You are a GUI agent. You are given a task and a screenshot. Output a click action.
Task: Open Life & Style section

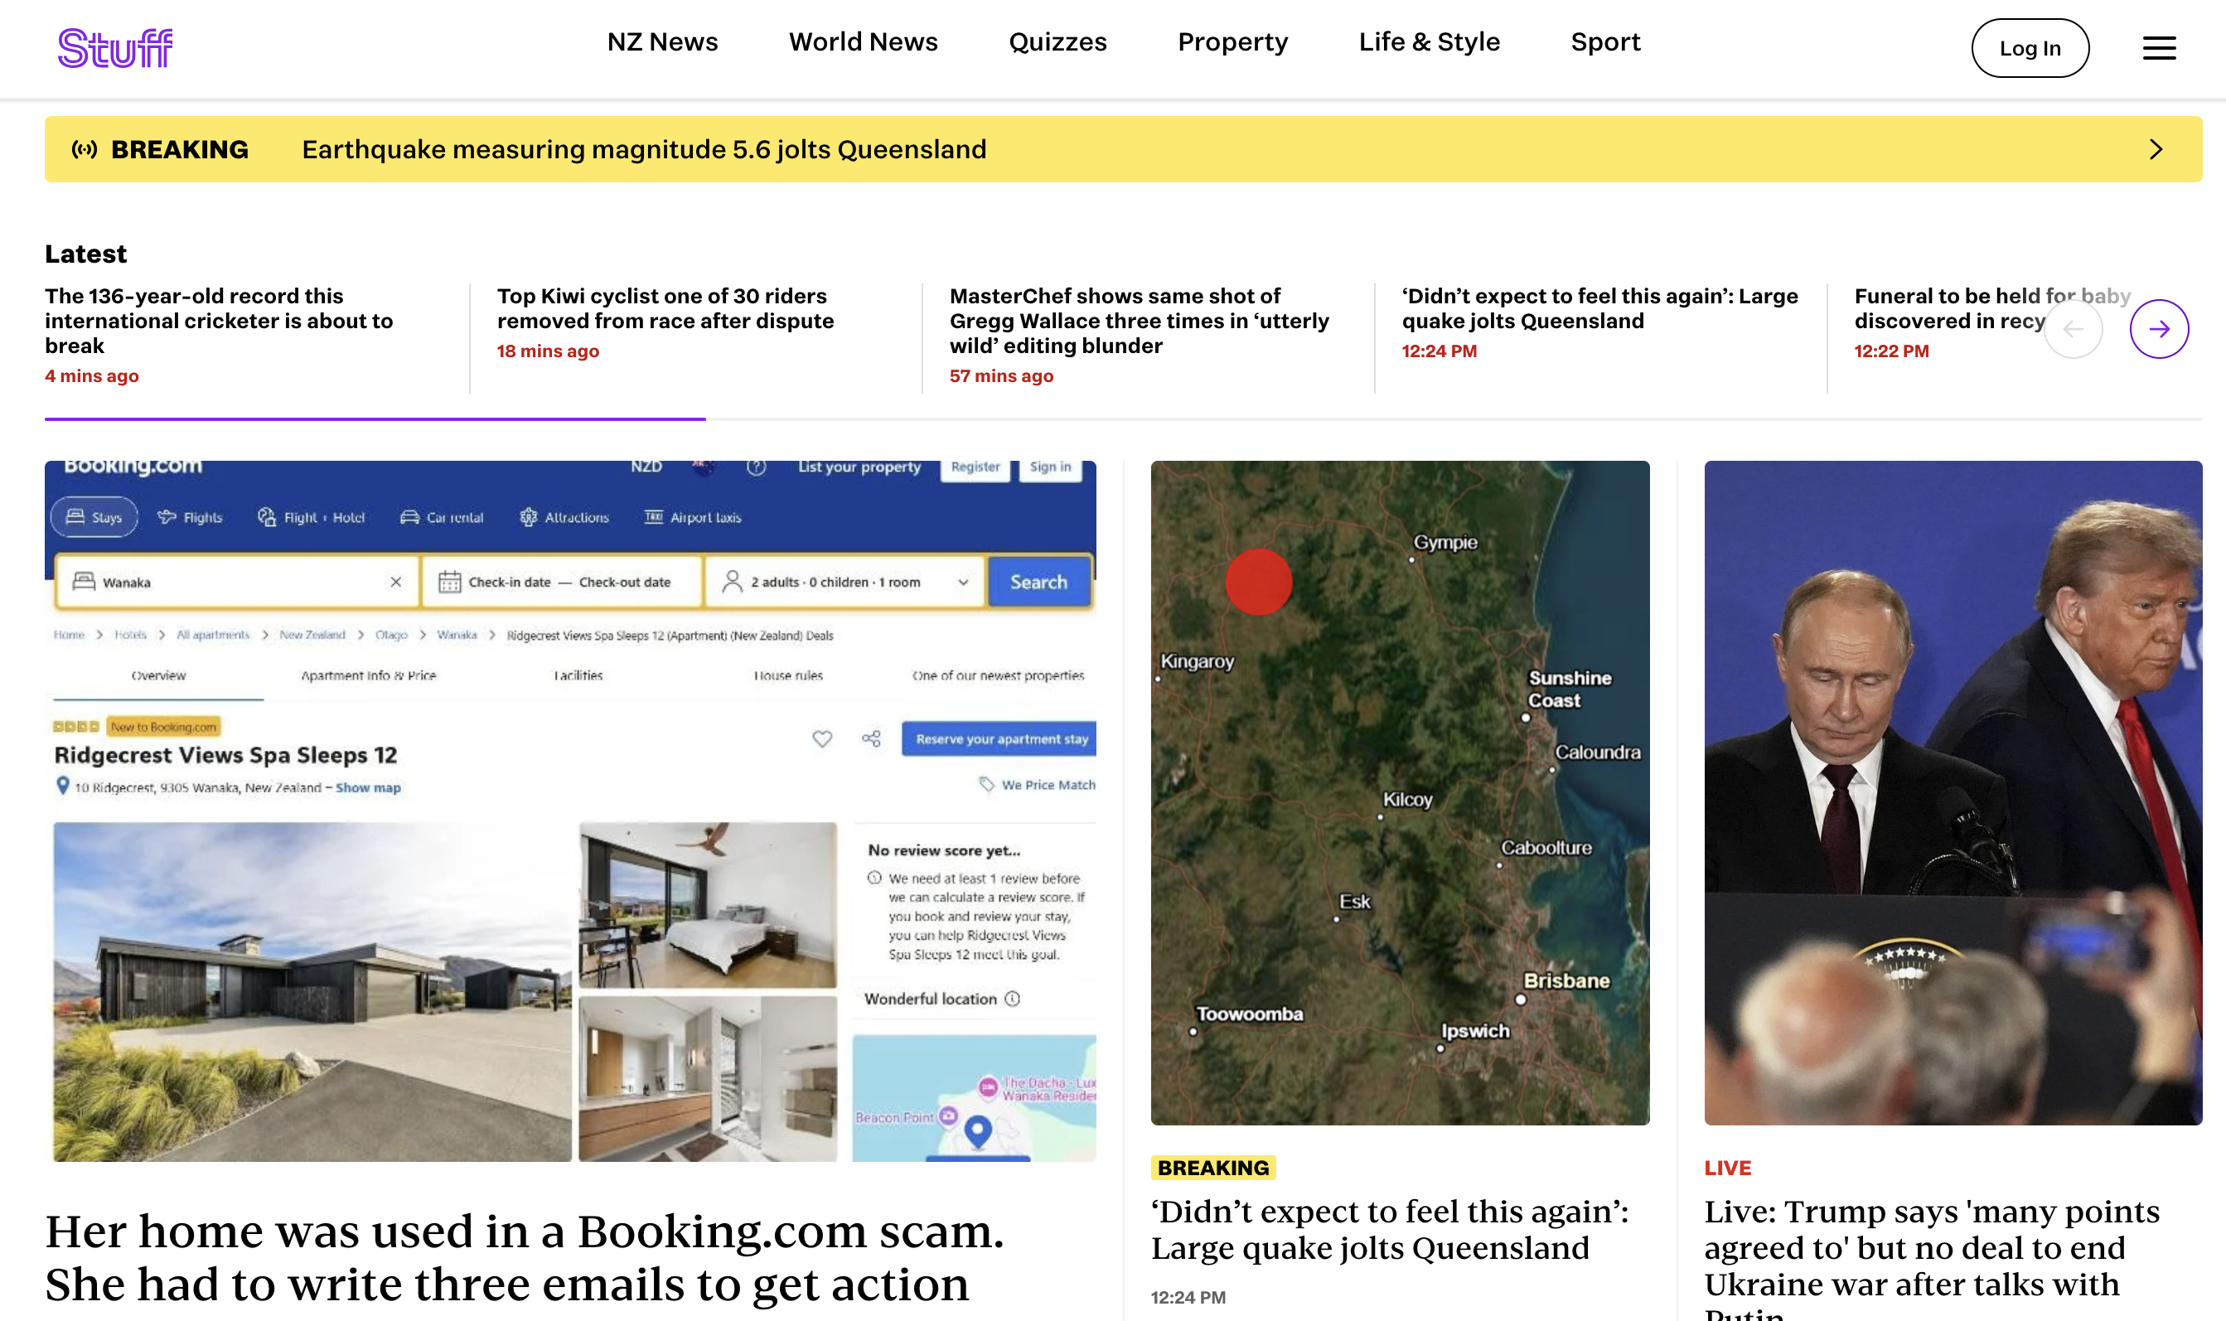click(1430, 41)
